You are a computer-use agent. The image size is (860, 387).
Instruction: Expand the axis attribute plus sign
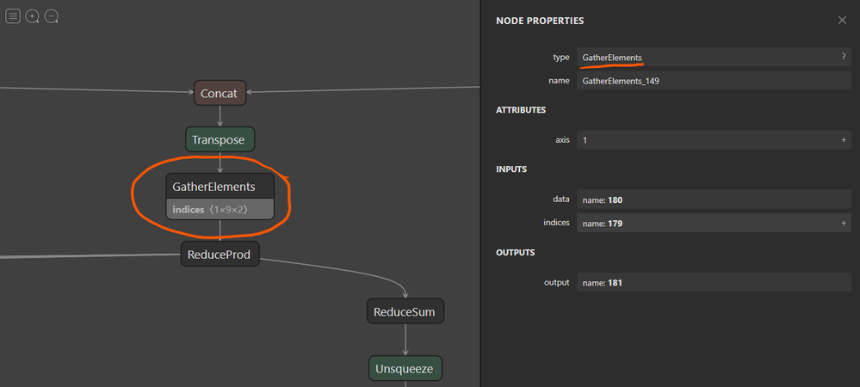(x=844, y=139)
